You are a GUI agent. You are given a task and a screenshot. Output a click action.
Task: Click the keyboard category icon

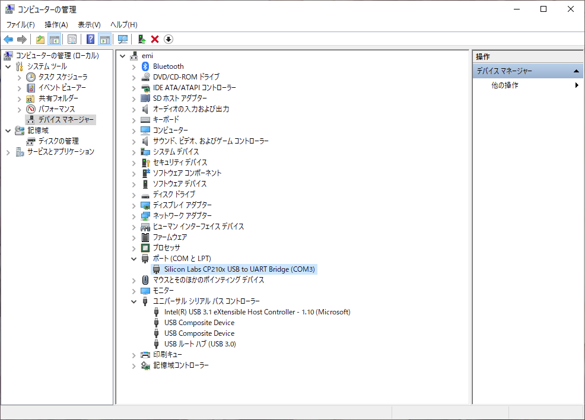145,120
